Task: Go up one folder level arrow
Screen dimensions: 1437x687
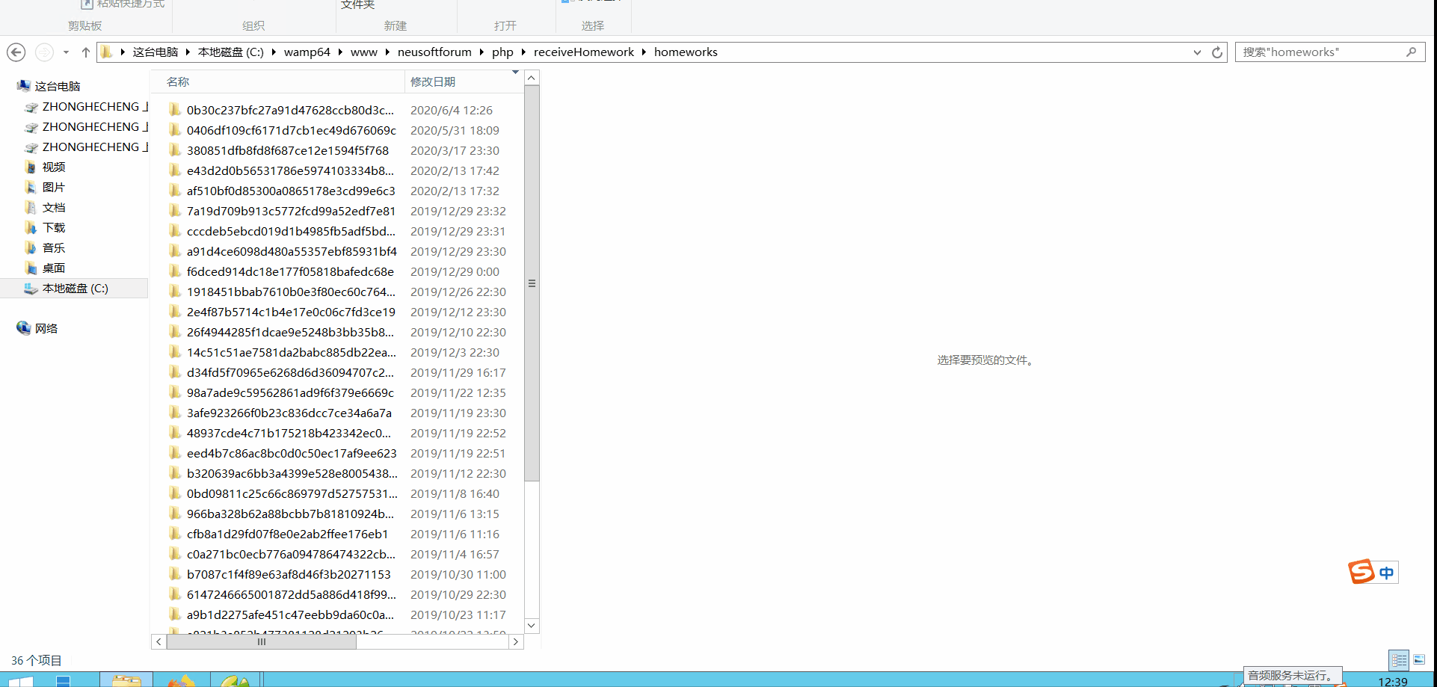Action: click(x=85, y=52)
